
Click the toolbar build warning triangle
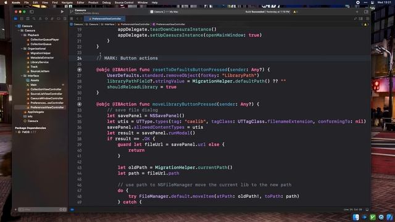pos(294,12)
